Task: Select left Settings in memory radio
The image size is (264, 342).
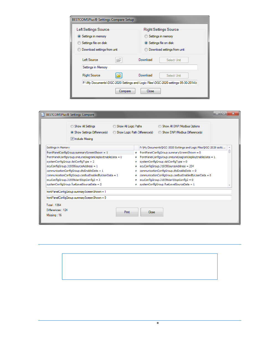Action: (79, 36)
